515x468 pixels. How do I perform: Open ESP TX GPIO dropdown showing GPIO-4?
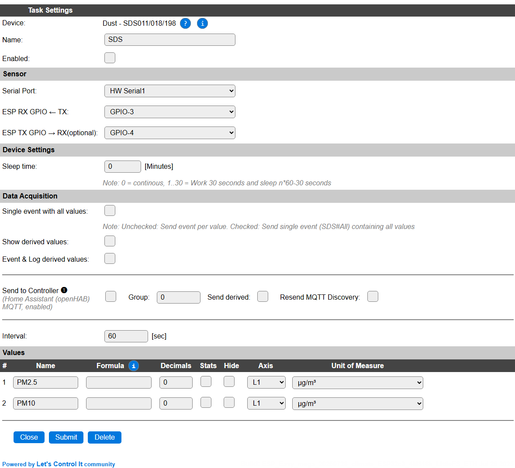tap(170, 133)
